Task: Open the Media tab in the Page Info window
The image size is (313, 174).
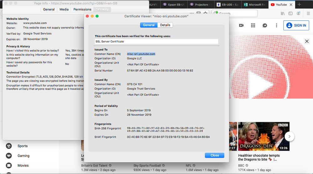Action: click(x=64, y=9)
